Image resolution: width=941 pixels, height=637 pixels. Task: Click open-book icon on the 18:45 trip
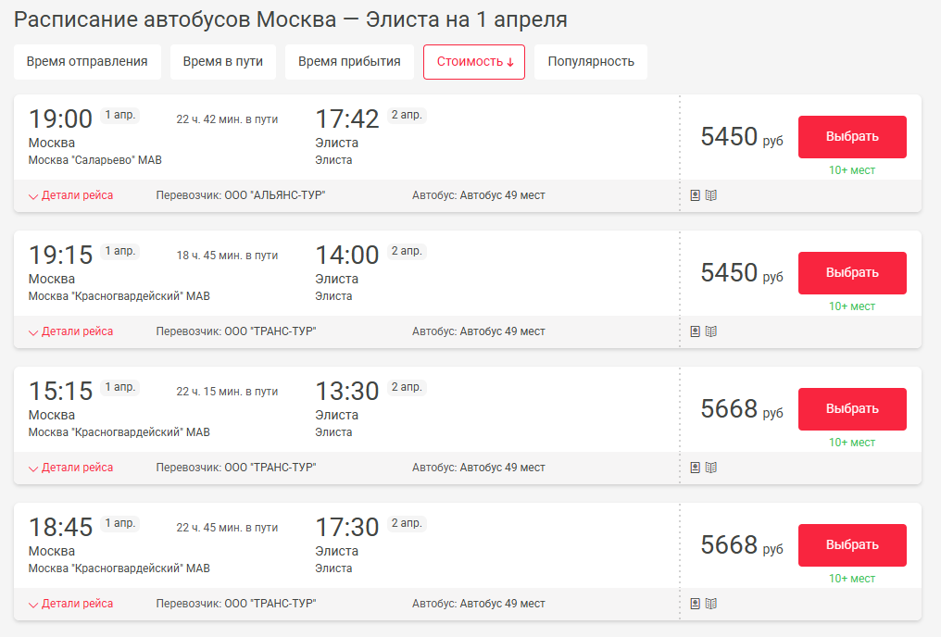(x=711, y=604)
